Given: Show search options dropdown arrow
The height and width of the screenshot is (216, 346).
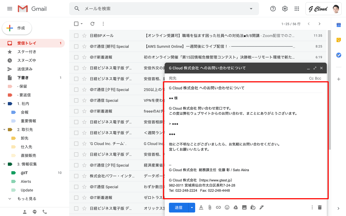Looking at the screenshot, I should 251,9.
